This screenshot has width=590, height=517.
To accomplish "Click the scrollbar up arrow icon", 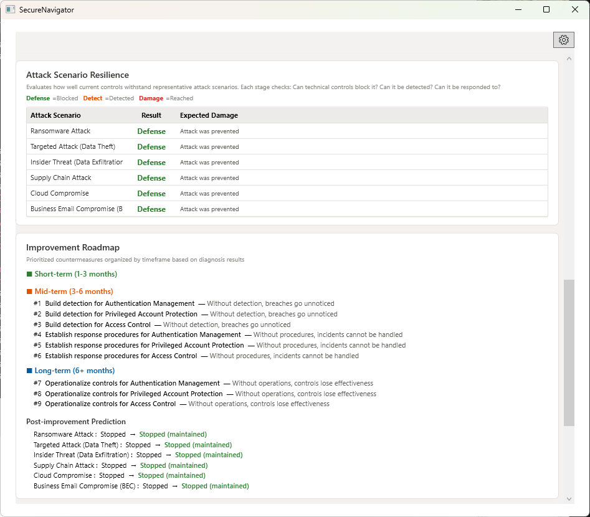I will (x=568, y=58).
